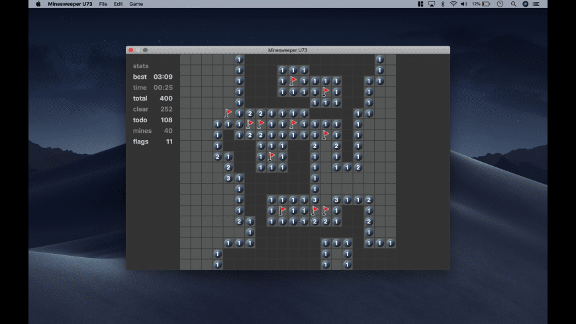
Task: Click the top-right 1 cell on the board
Action: [x=380, y=60]
